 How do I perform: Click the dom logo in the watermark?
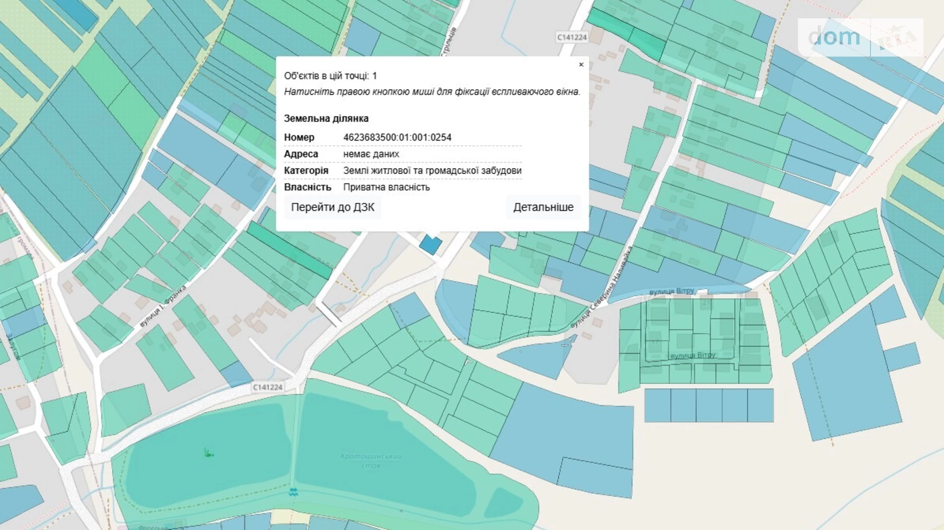click(834, 37)
